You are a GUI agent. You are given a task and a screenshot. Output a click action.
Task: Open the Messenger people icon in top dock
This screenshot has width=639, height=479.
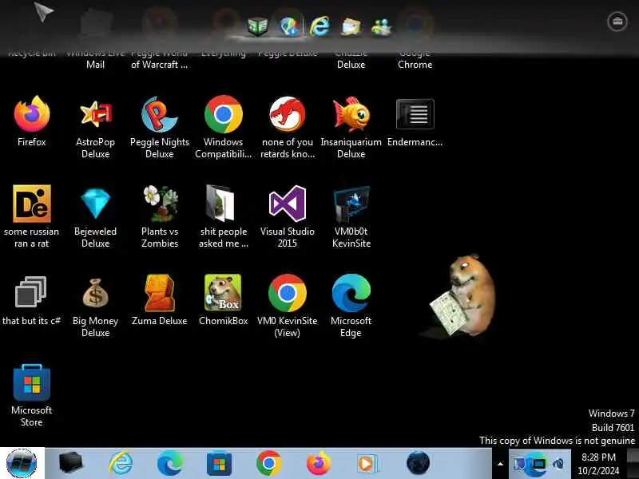pyautogui.click(x=382, y=27)
